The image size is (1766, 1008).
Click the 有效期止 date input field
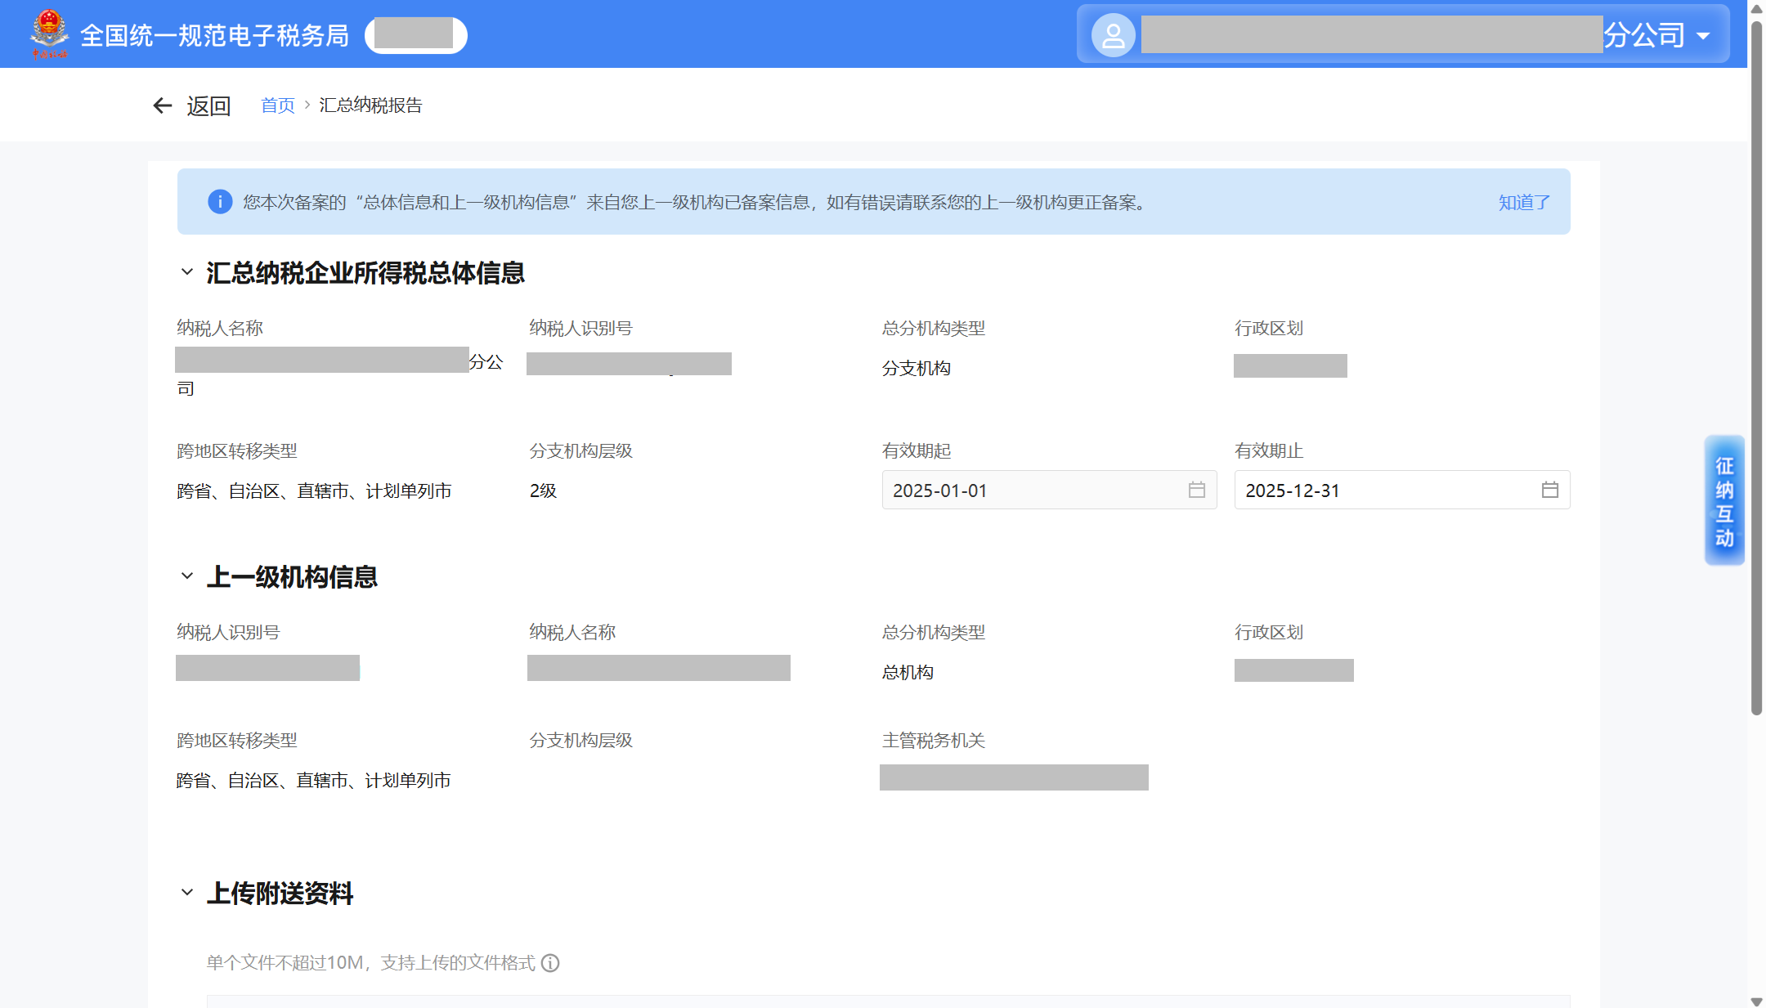[1382, 491]
